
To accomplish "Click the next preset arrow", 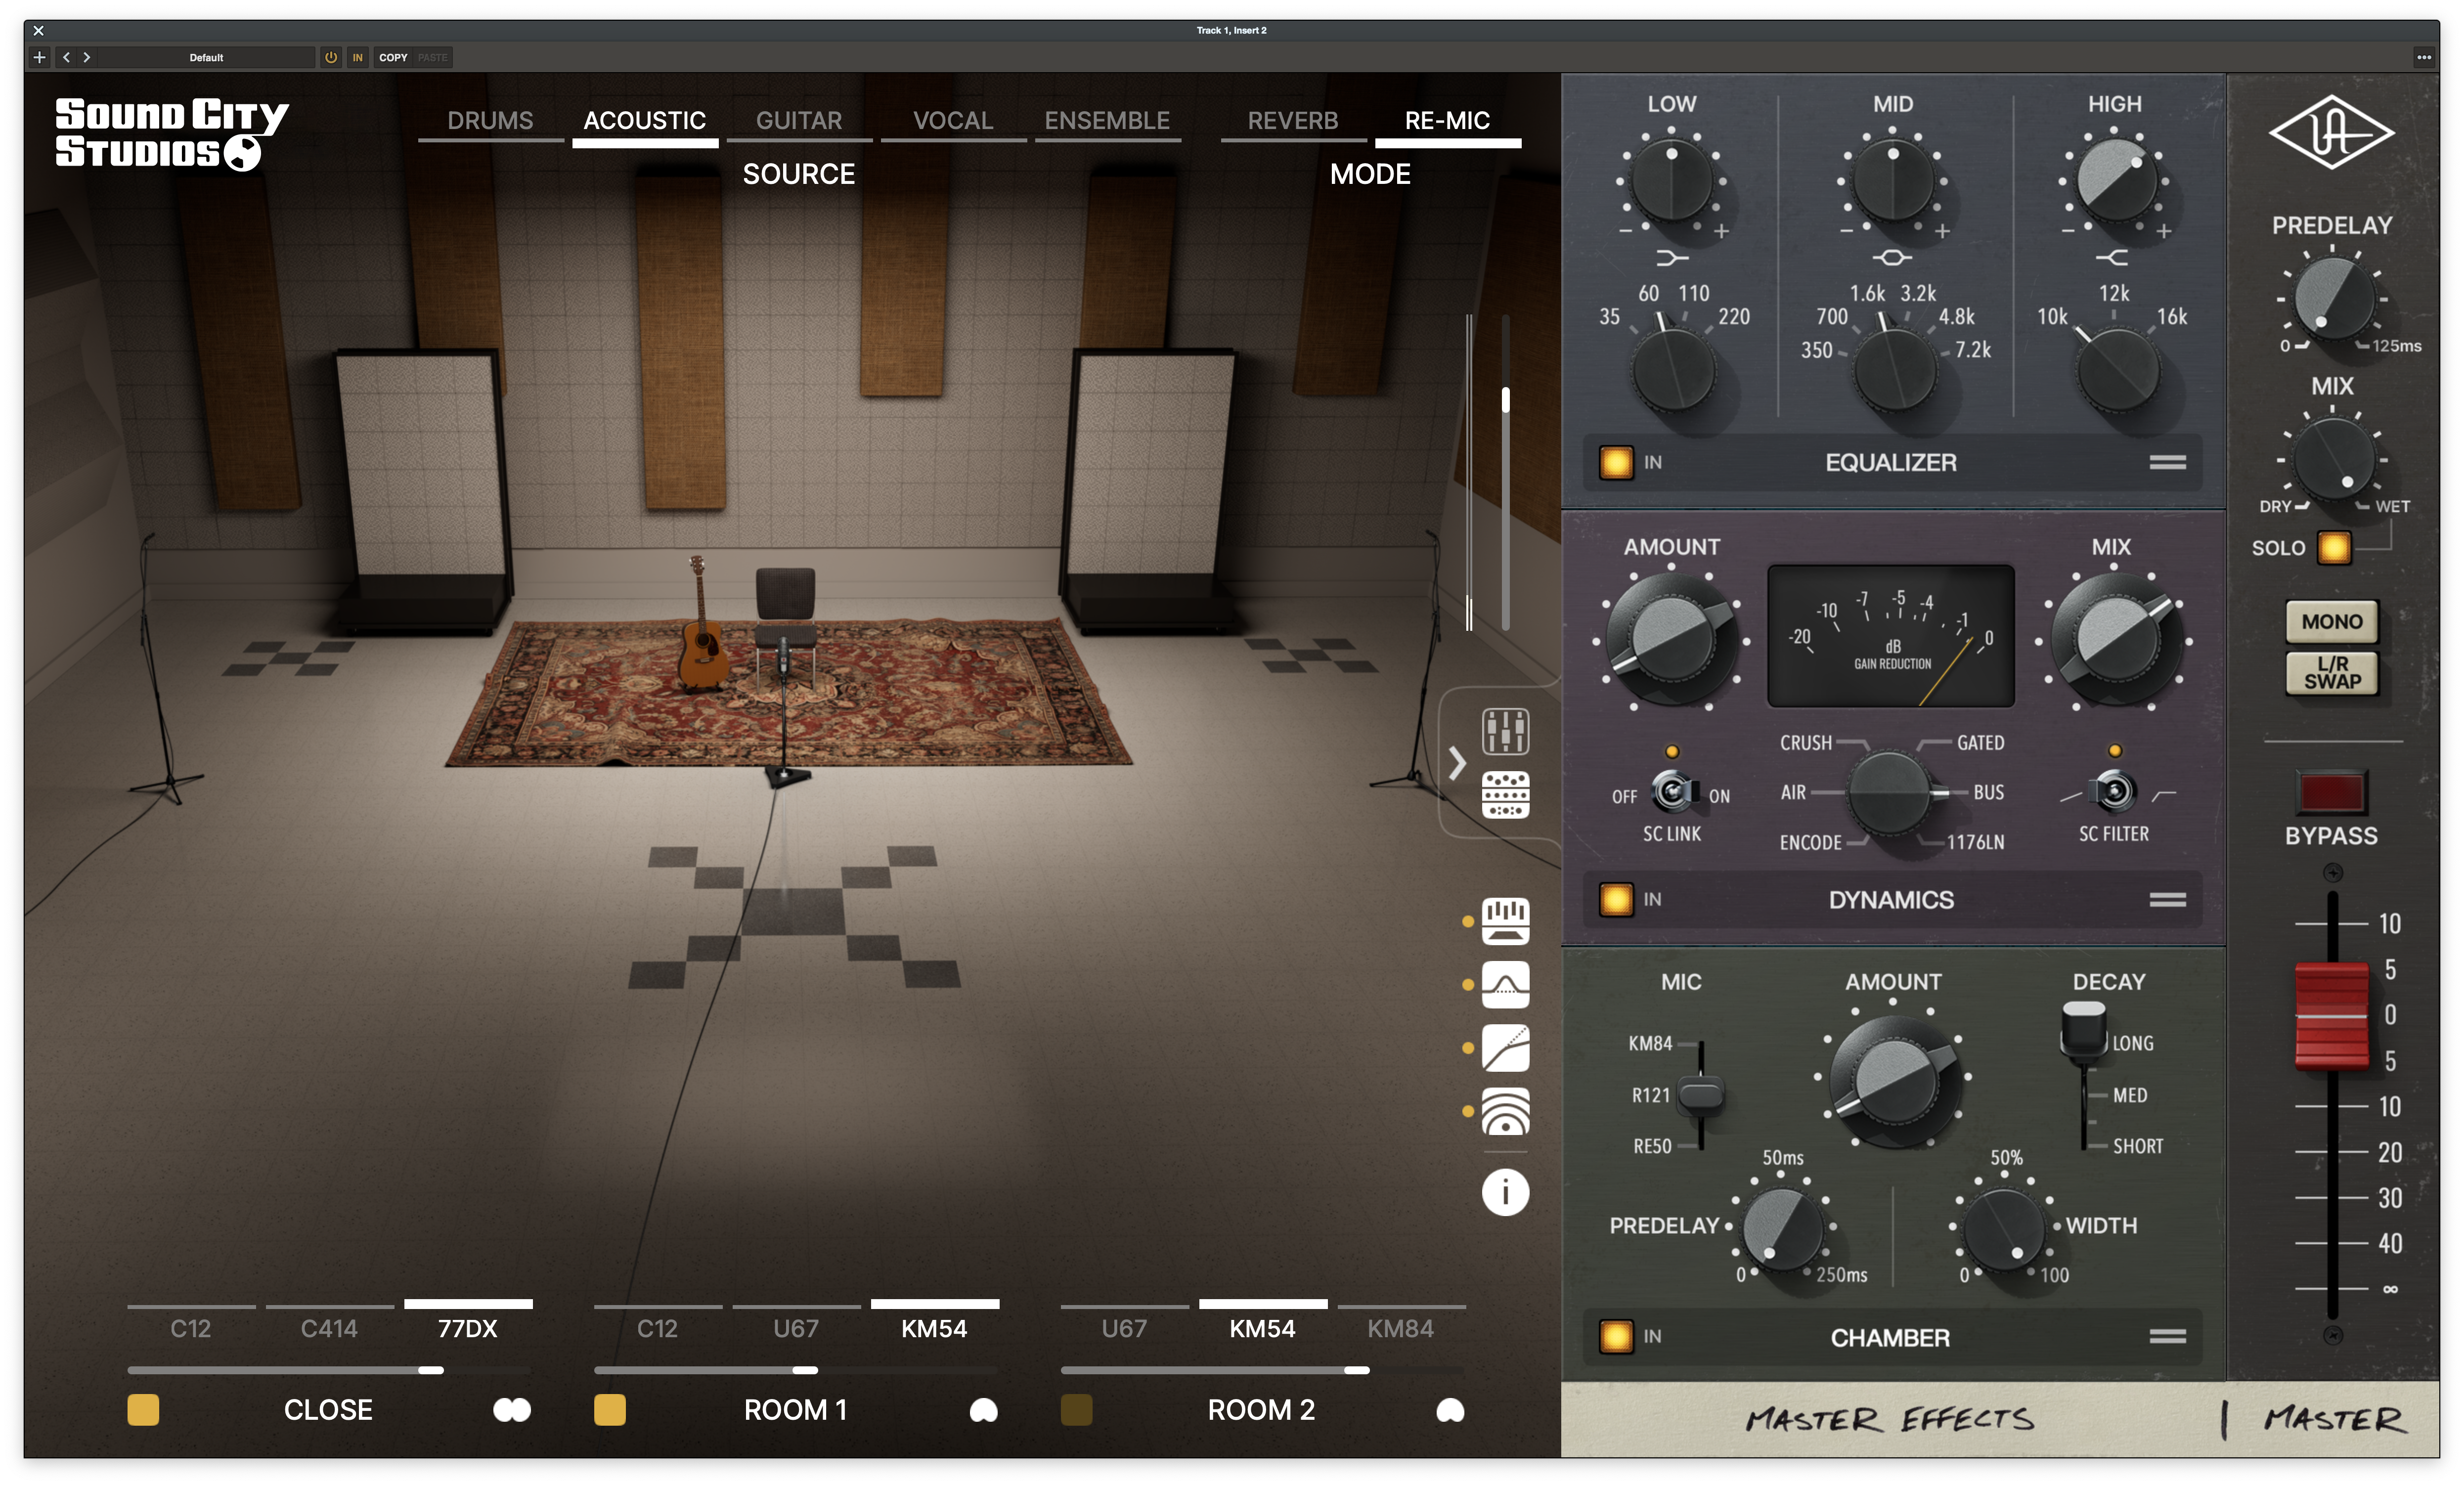I will pos(88,57).
